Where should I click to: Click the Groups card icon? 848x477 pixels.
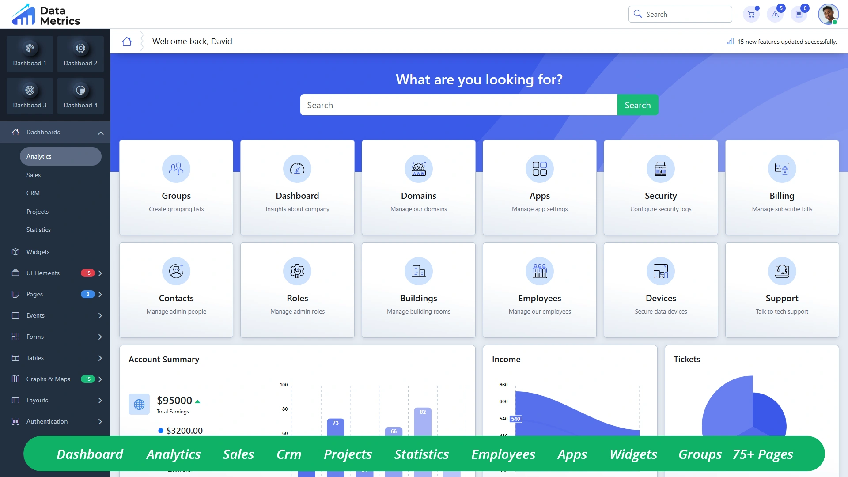pos(176,169)
